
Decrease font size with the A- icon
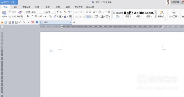click(x=61, y=12)
